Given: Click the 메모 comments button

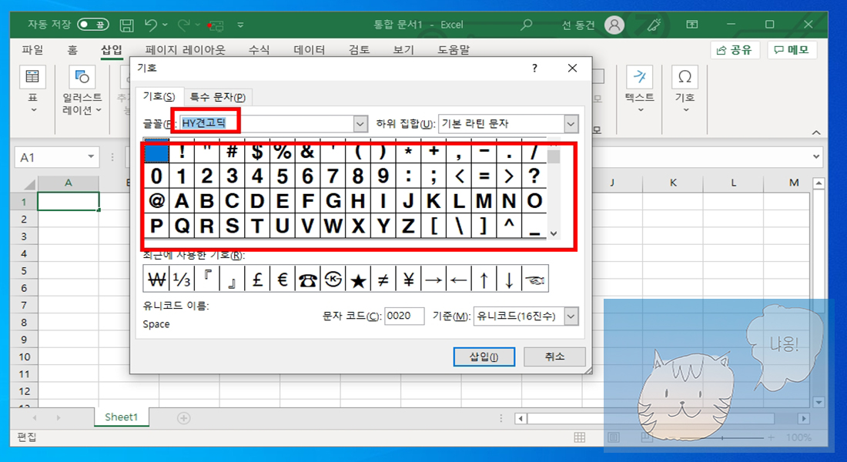Looking at the screenshot, I should pyautogui.click(x=792, y=50).
